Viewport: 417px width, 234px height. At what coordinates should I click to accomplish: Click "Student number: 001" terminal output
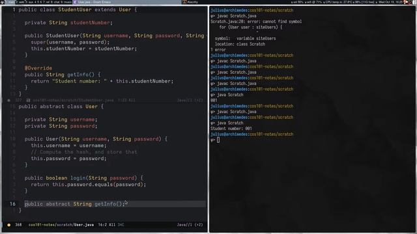pyautogui.click(x=231, y=129)
